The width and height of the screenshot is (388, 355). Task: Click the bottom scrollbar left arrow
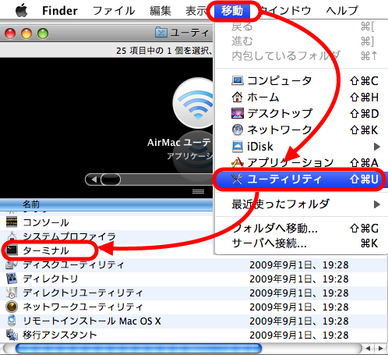pos(369,349)
